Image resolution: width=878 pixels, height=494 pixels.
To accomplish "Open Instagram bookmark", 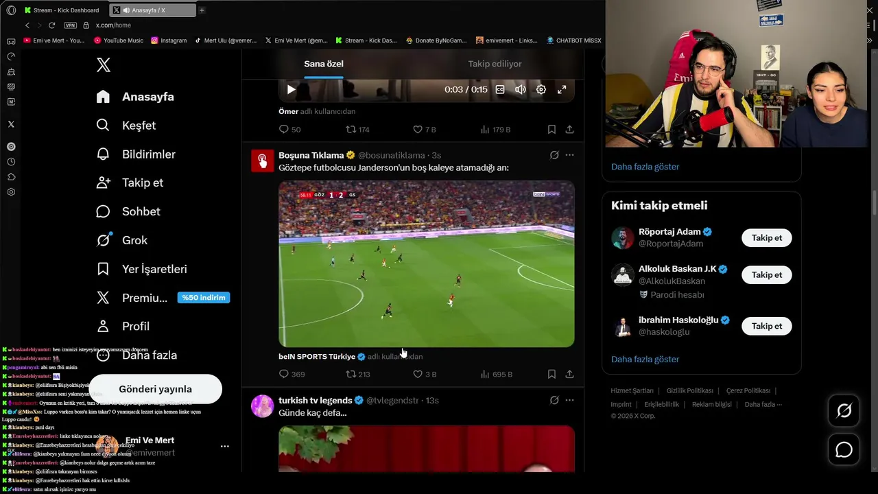I will pyautogui.click(x=169, y=40).
